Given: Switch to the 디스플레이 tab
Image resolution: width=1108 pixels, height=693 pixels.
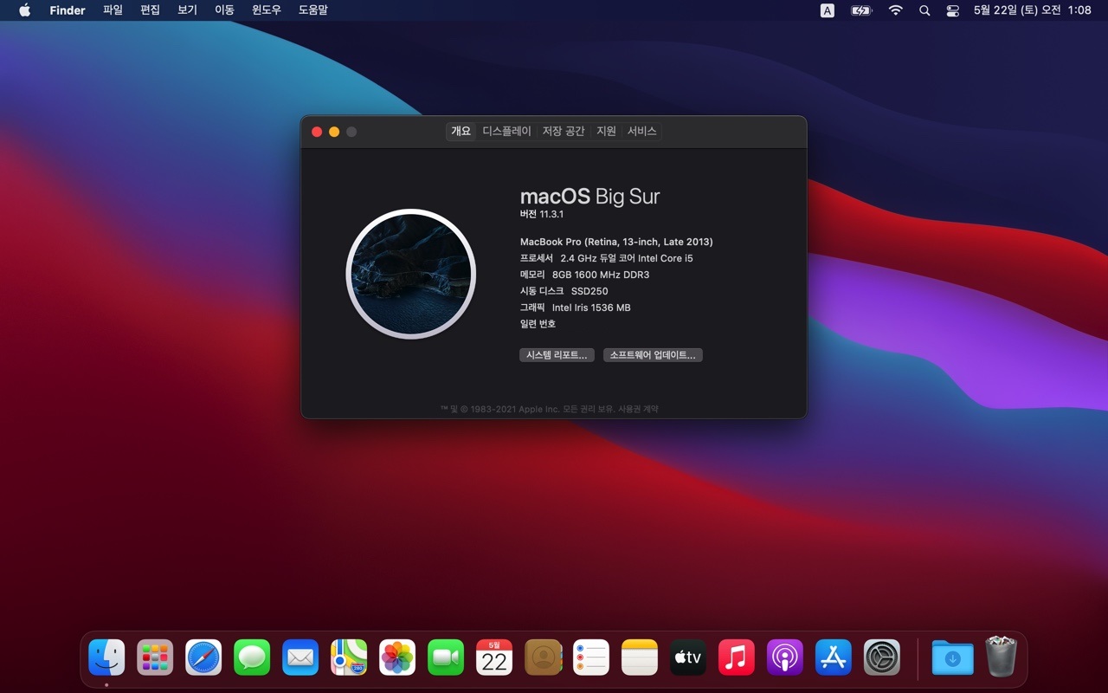Looking at the screenshot, I should pos(507,131).
